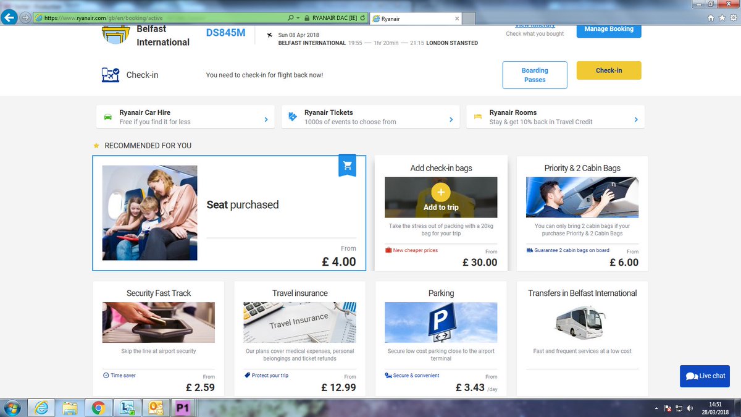Open the Windows Start button
The image size is (741, 417).
pyautogui.click(x=12, y=407)
